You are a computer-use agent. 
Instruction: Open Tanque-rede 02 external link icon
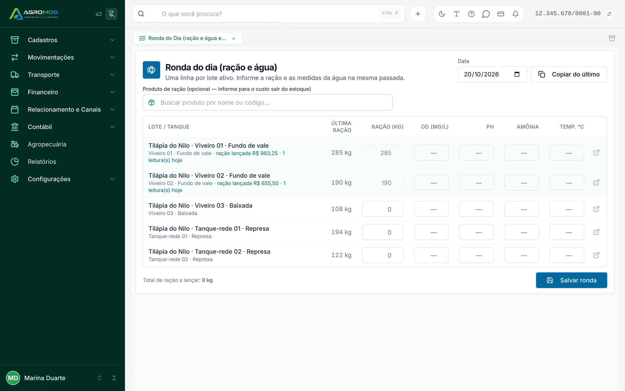(596, 255)
